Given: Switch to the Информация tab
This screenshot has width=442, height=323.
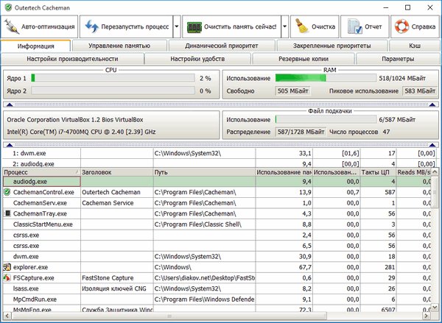Looking at the screenshot, I should tap(35, 46).
